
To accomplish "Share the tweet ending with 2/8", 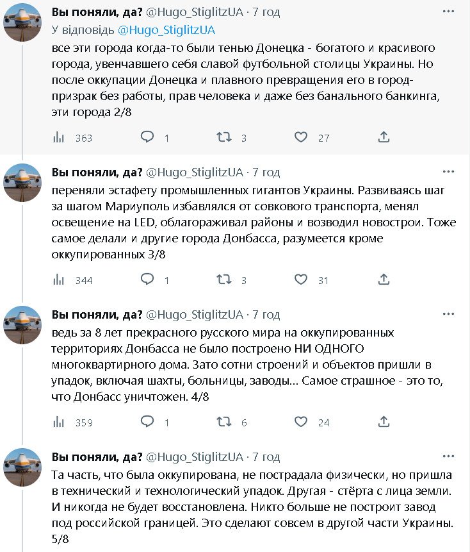I will pyautogui.click(x=384, y=137).
